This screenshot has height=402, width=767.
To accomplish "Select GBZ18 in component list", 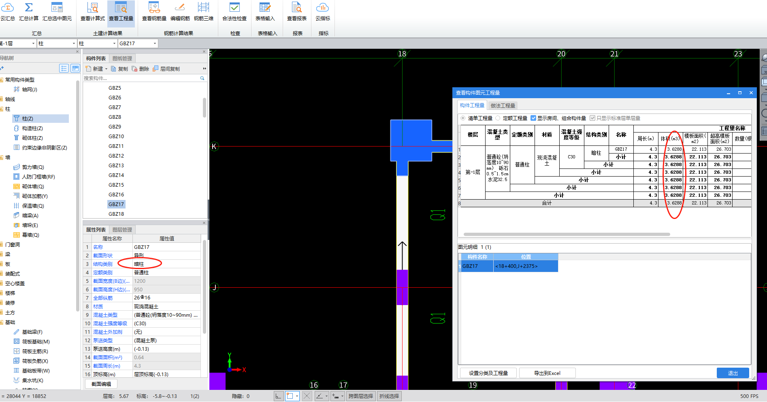I will 116,214.
